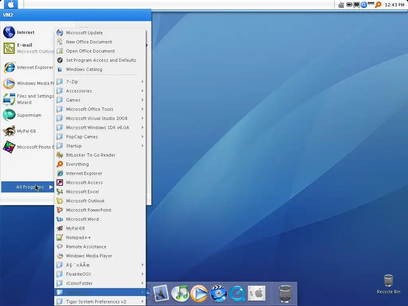Expand Microsoft Visual Studio 2008 folder
The width and height of the screenshot is (408, 306).
[100, 118]
